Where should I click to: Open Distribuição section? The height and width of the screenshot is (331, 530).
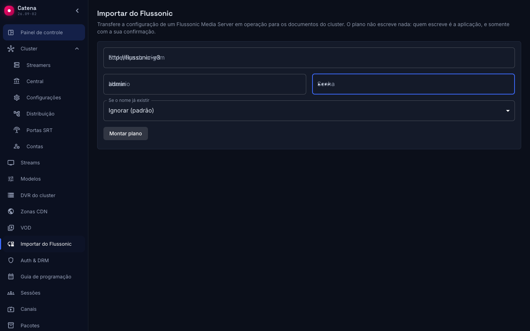(44, 114)
